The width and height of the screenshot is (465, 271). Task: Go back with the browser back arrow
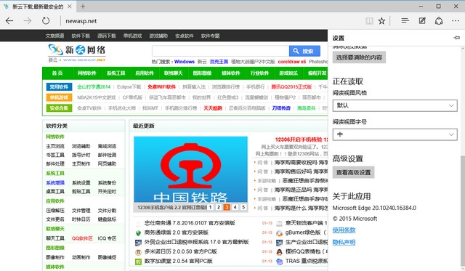coord(9,21)
